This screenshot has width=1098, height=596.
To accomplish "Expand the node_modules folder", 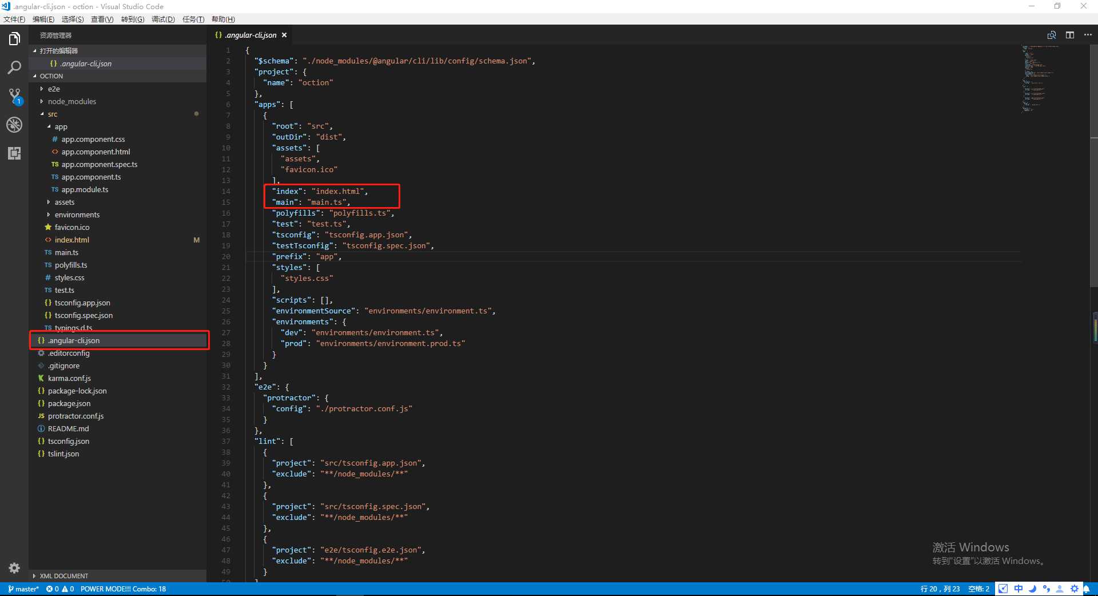I will tap(118, 101).
